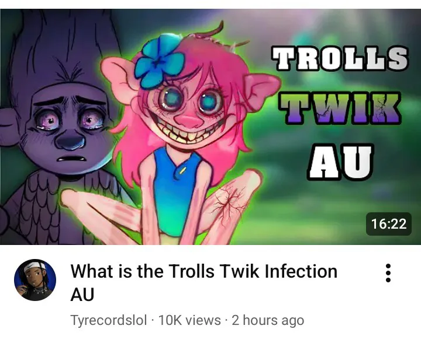Image resolution: width=421 pixels, height=343 pixels.
Task: Click the 16:22 duration badge
Action: tap(389, 224)
